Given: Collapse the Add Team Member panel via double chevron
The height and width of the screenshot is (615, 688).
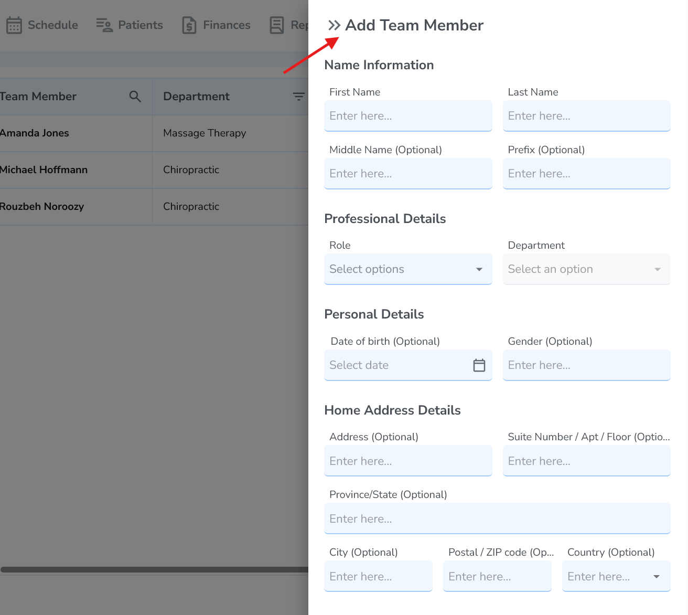Looking at the screenshot, I should pyautogui.click(x=334, y=24).
